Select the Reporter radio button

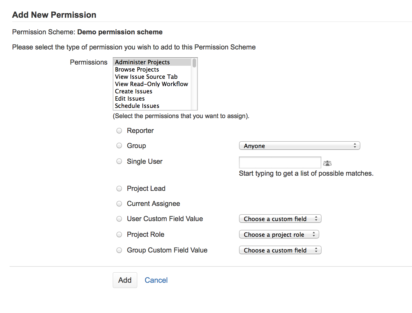pyautogui.click(x=119, y=131)
